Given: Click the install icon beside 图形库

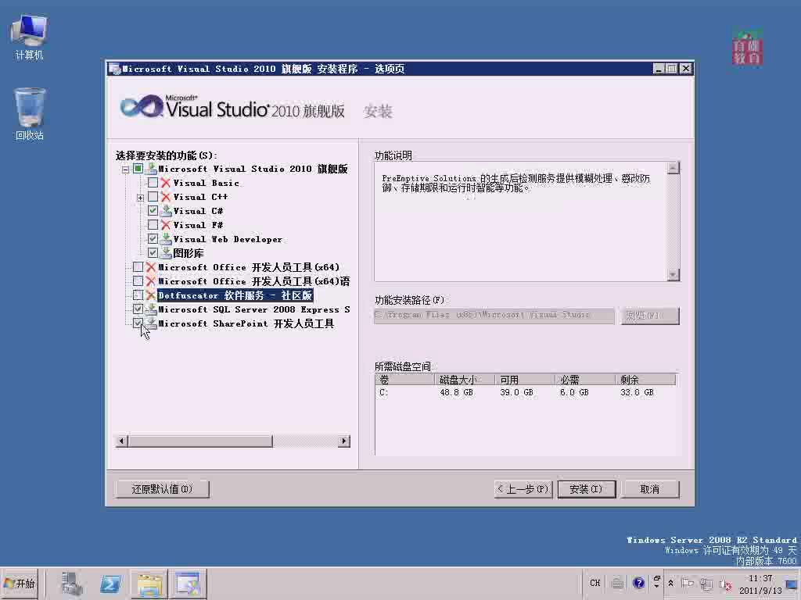Looking at the screenshot, I should pos(166,252).
